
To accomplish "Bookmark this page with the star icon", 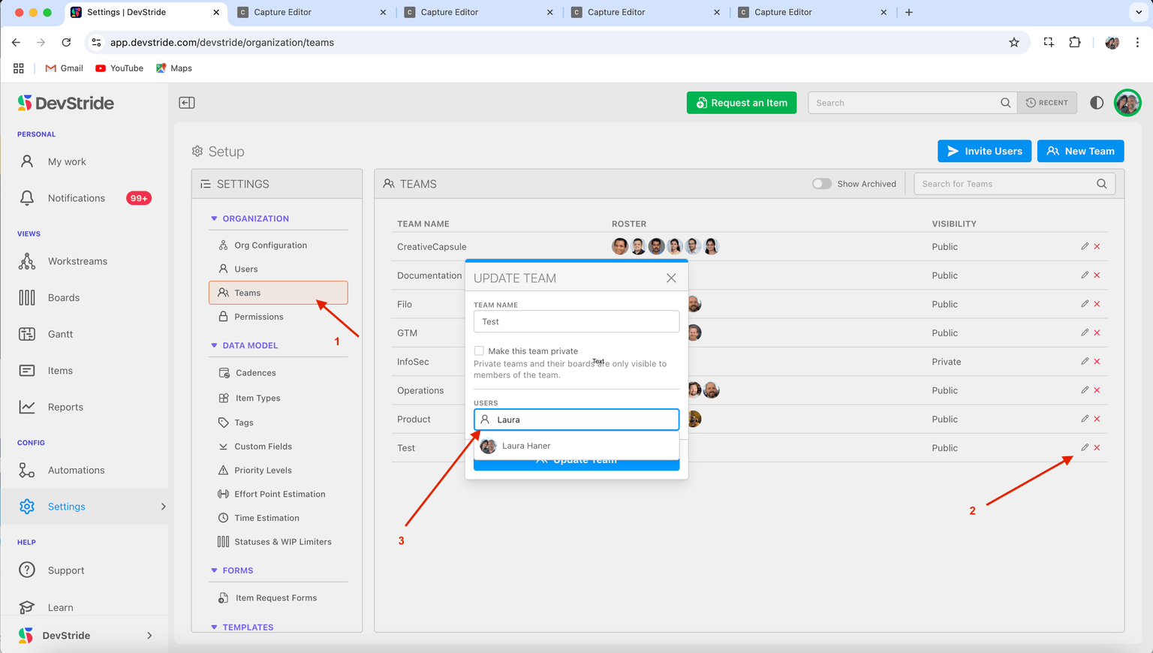I will (1014, 43).
